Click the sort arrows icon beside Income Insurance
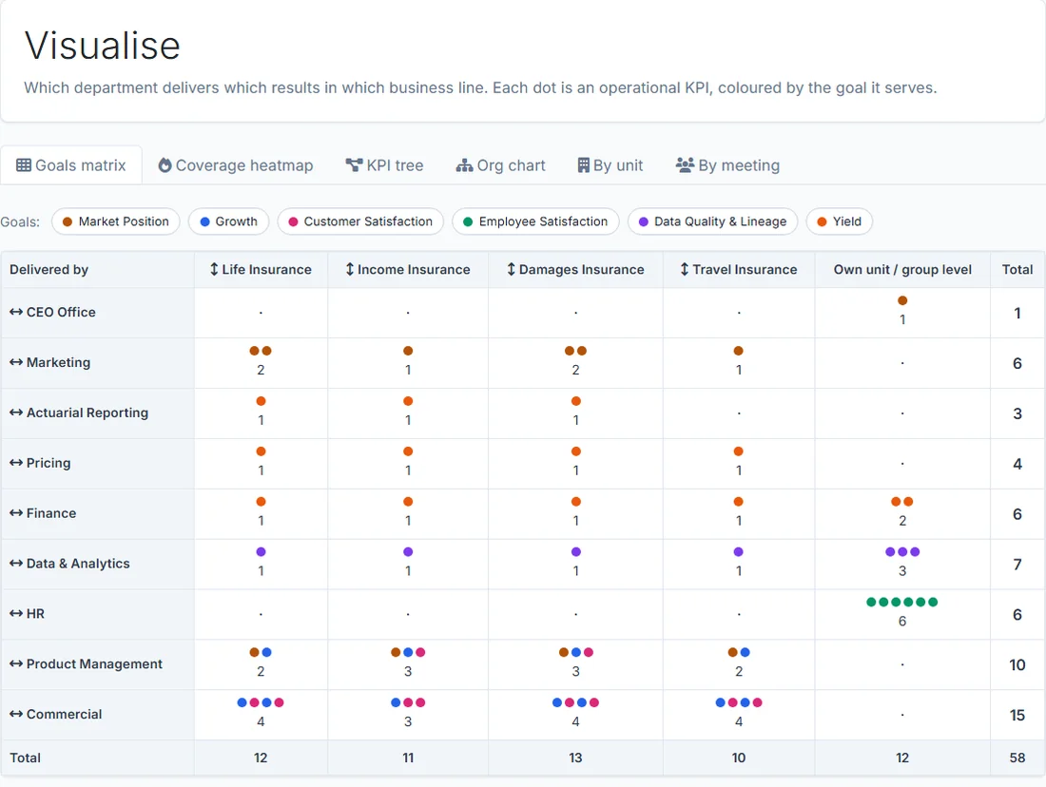Viewport: 1046px width, 787px height. (x=350, y=269)
